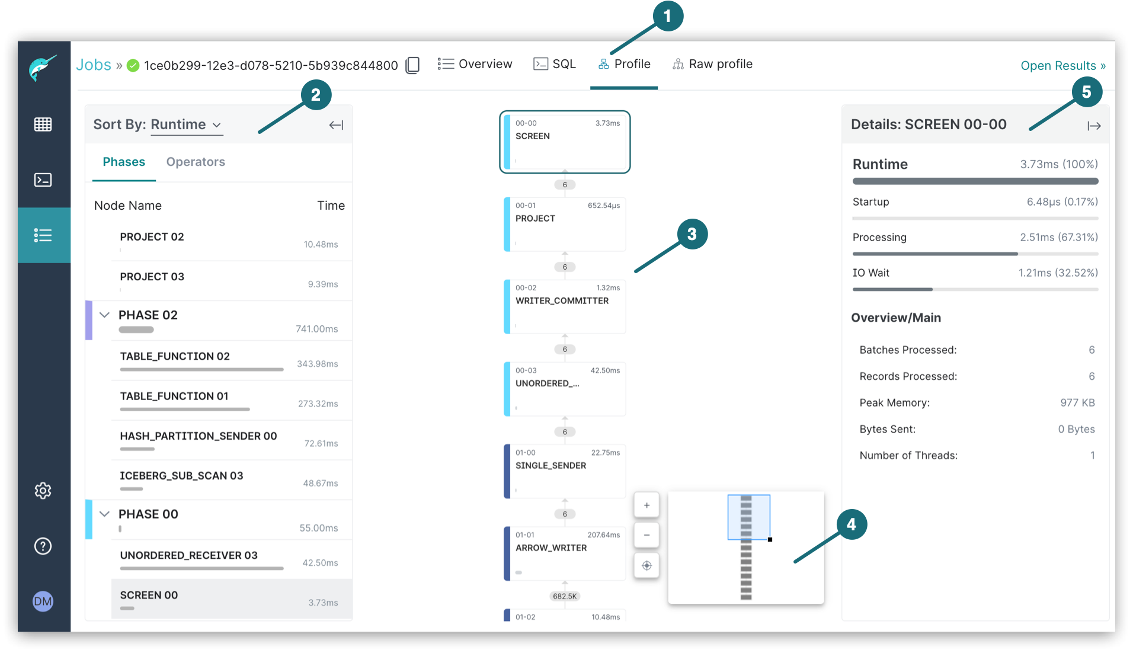Collapse the left Sort By panel

click(336, 125)
